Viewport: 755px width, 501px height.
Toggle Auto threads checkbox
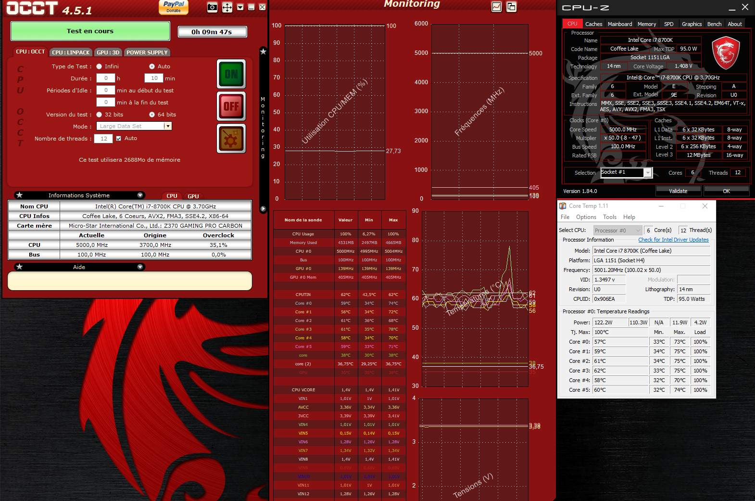[x=119, y=138]
